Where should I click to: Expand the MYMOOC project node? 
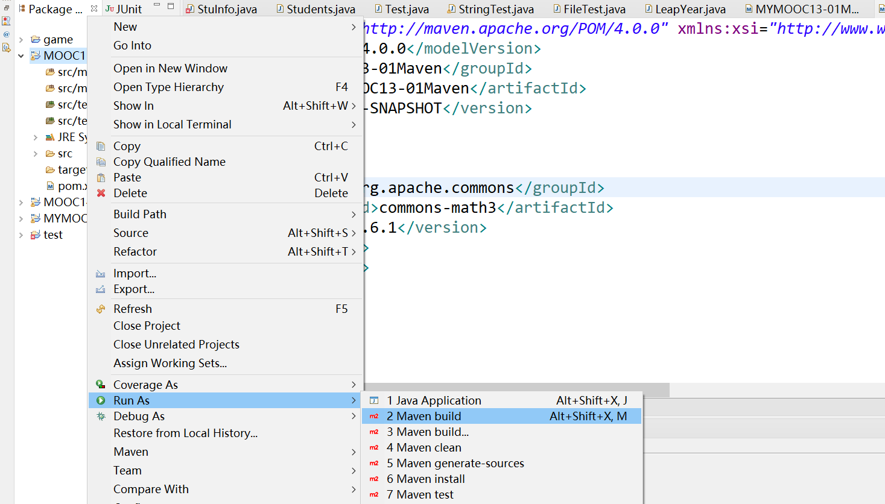tap(21, 219)
